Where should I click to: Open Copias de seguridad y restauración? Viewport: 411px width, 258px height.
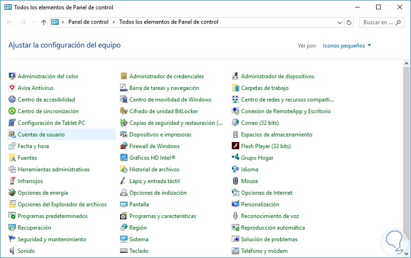click(175, 122)
